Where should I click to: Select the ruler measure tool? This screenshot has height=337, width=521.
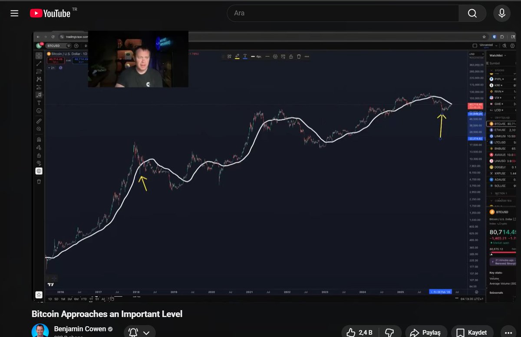point(39,121)
